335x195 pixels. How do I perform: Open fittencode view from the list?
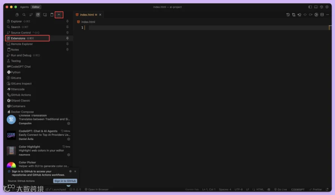[x=38, y=89]
